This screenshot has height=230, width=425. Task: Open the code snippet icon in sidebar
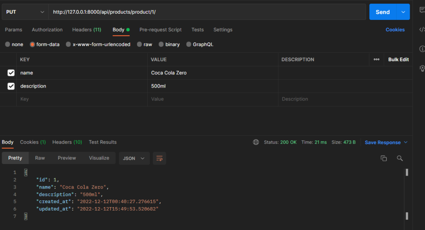[x=422, y=29]
